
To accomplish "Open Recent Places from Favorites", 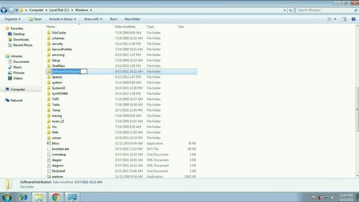I will [22, 45].
